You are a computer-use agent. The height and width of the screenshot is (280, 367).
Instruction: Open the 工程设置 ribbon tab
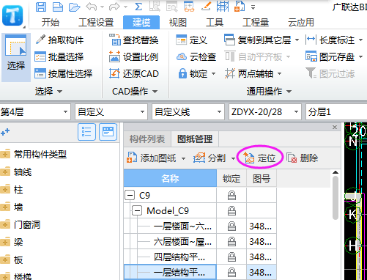point(96,23)
